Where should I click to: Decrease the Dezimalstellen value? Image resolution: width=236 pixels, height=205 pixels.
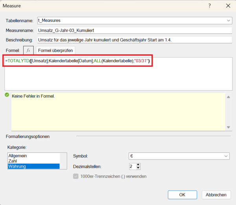(138, 168)
